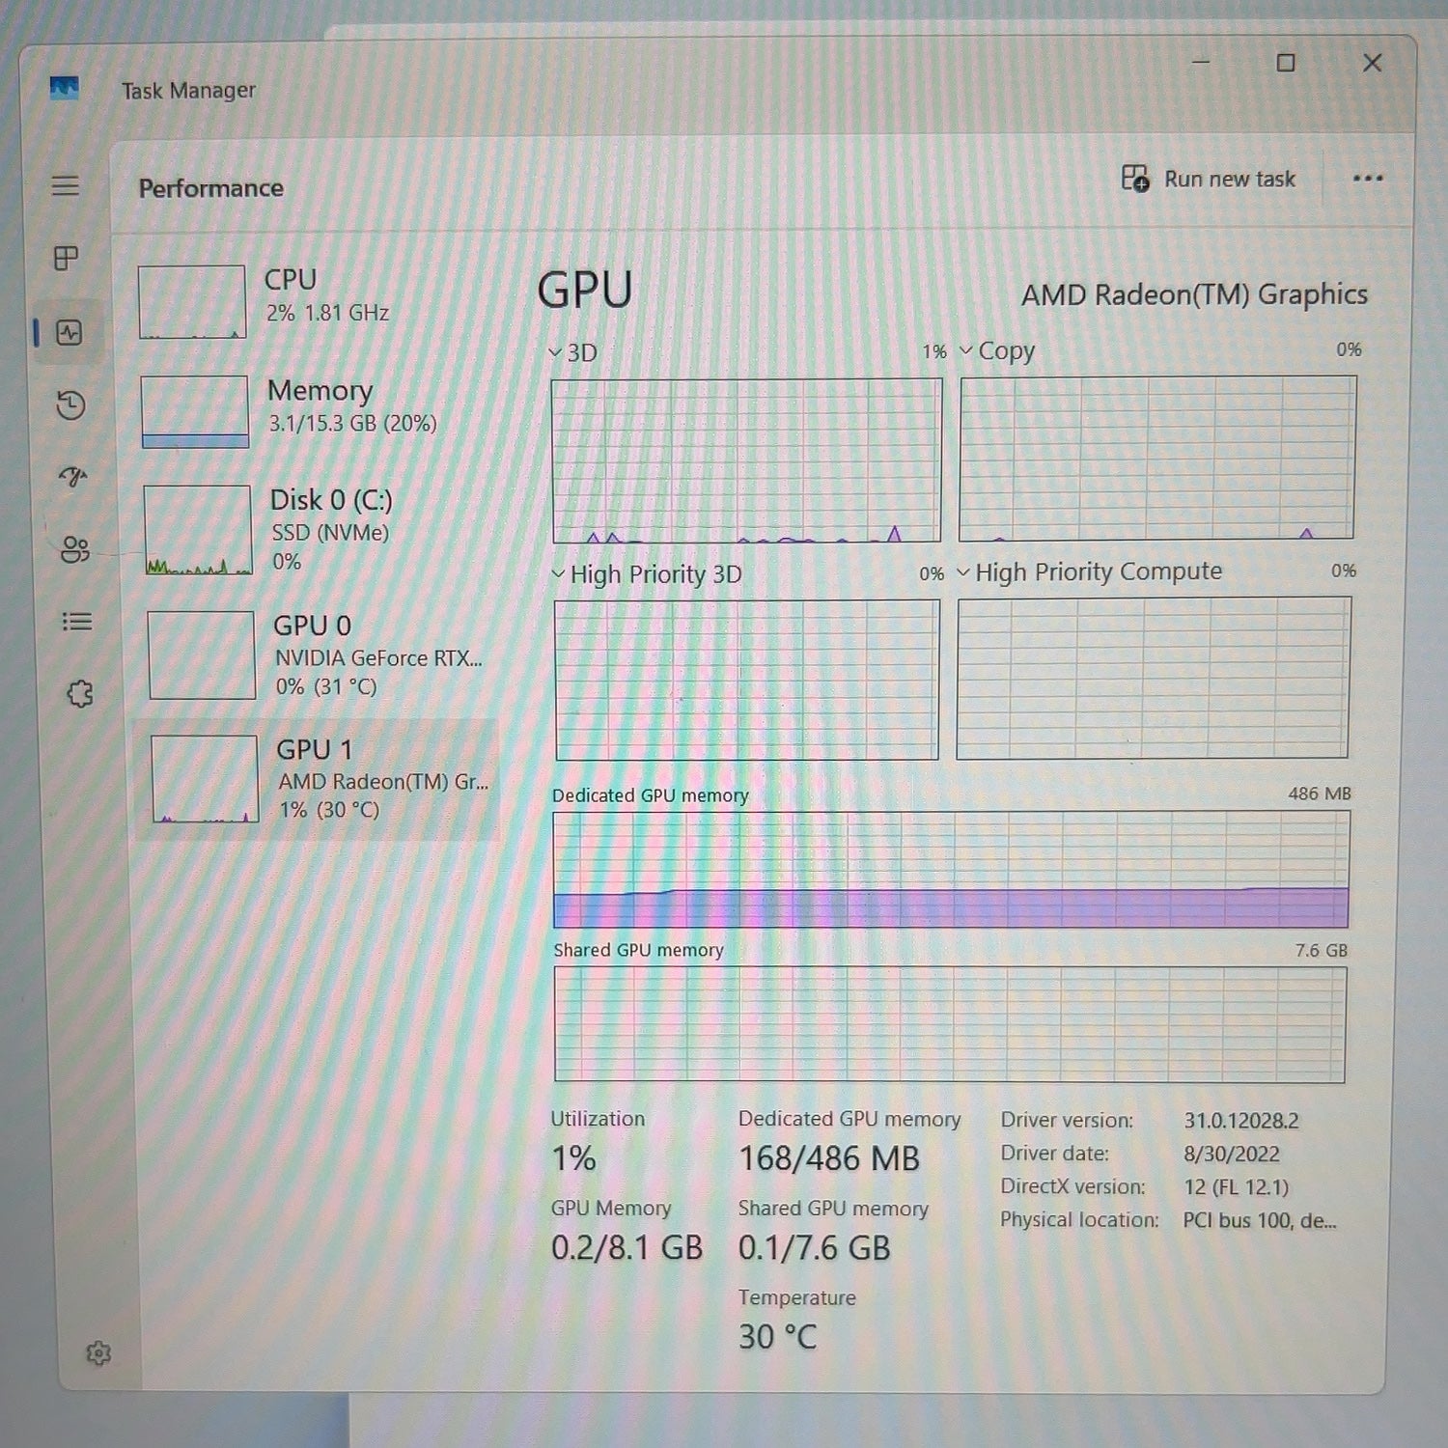Open the three-dots more options menu
Screen dimensions: 1448x1448
[1368, 179]
